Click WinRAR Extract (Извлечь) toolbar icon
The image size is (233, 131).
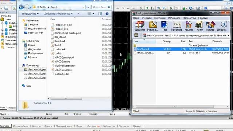[153, 26]
